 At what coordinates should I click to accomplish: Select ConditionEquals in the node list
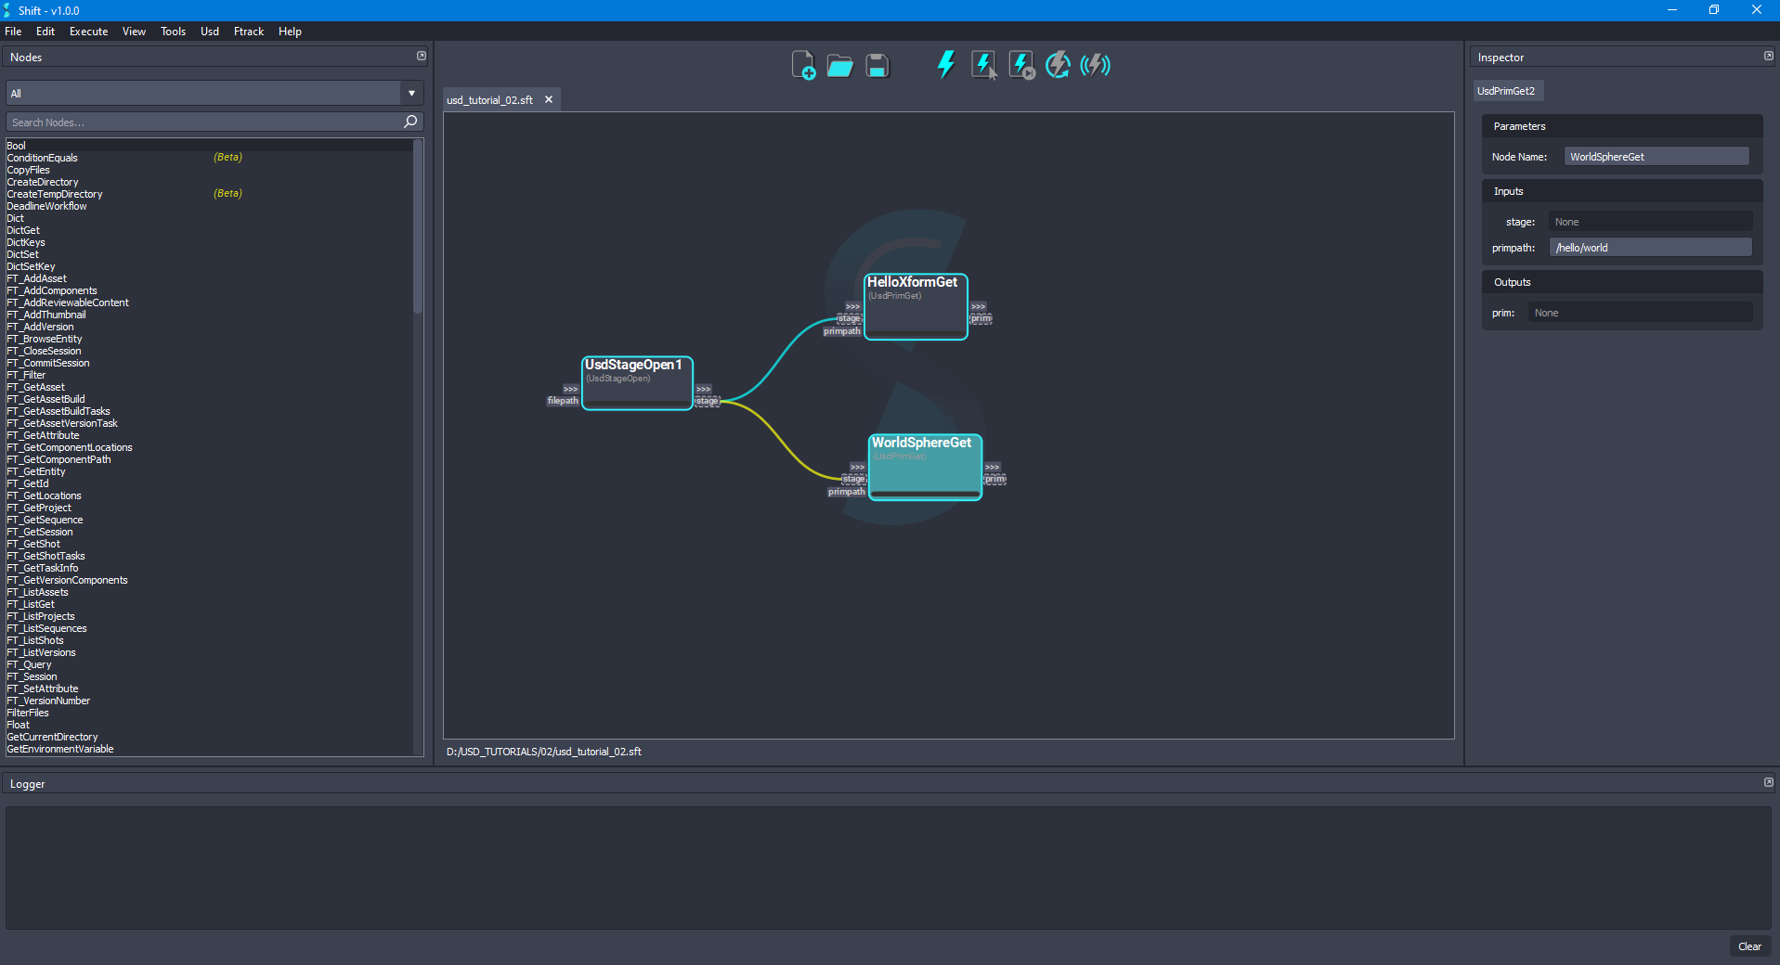41,158
